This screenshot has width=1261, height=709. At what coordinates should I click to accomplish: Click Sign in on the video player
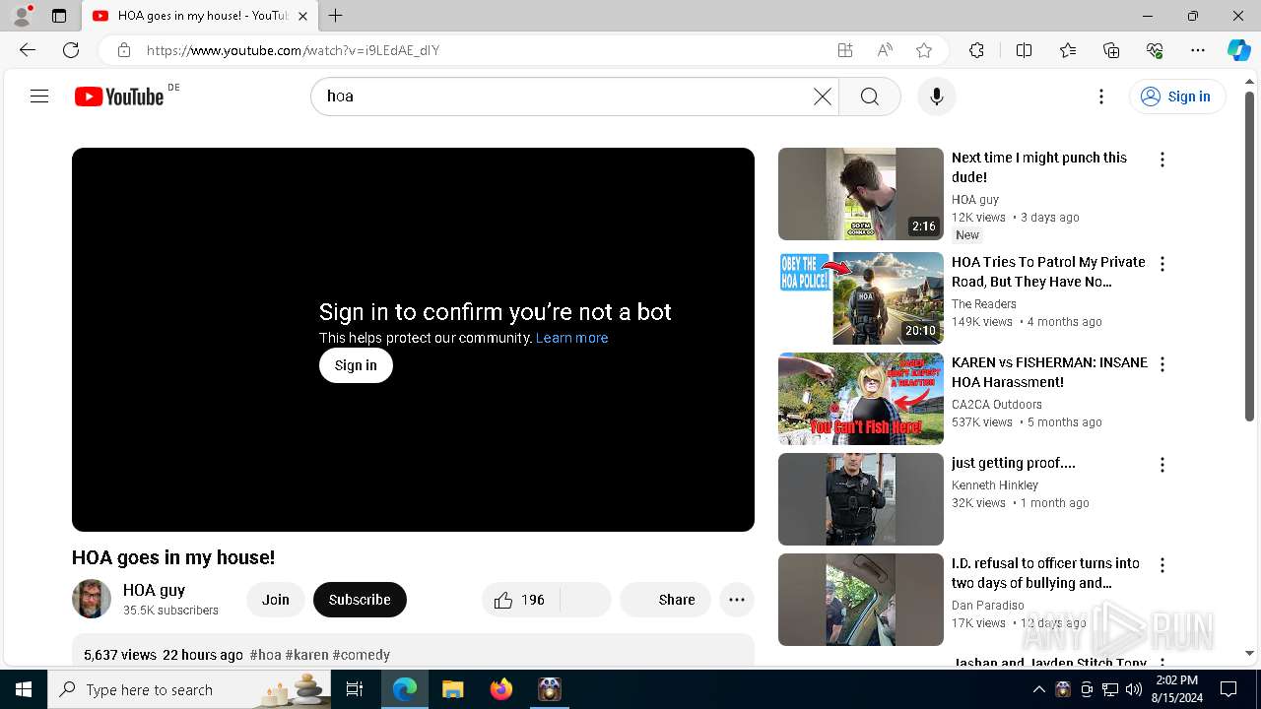click(356, 365)
